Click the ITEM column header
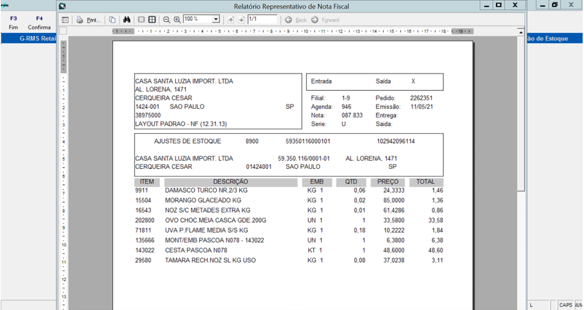The image size is (584, 310). click(x=146, y=182)
